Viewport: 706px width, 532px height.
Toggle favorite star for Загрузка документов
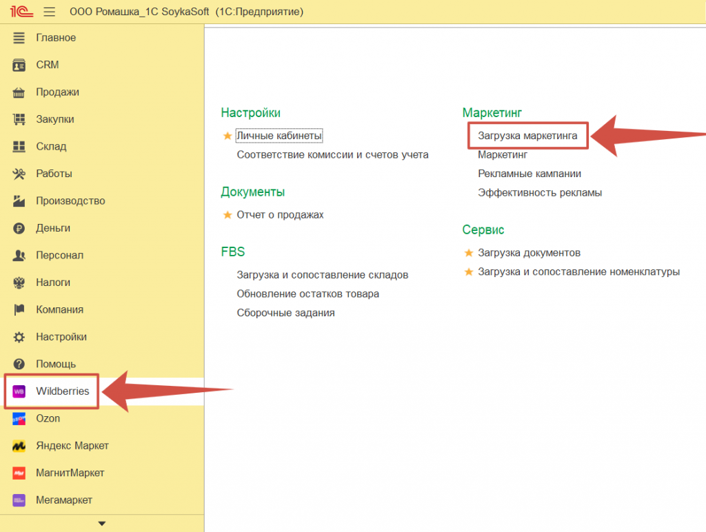point(469,253)
